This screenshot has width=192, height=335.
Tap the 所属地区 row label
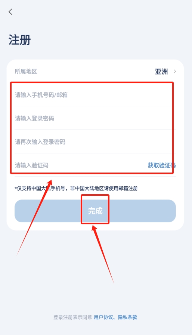(26, 71)
